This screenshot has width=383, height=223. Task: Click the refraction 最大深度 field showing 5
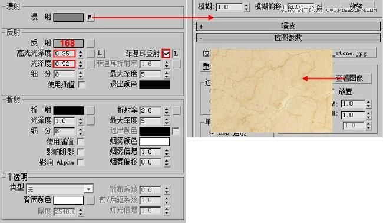click(x=150, y=121)
